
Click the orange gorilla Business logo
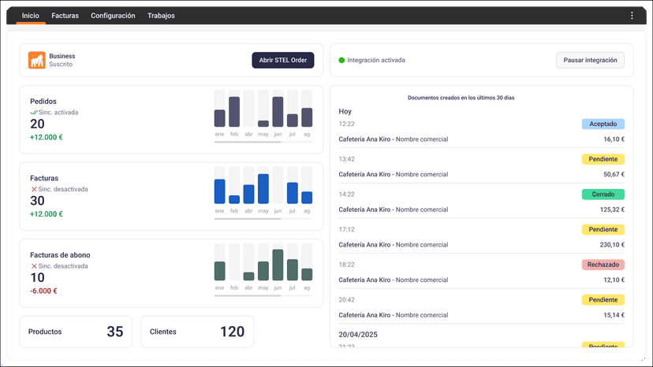click(x=36, y=60)
